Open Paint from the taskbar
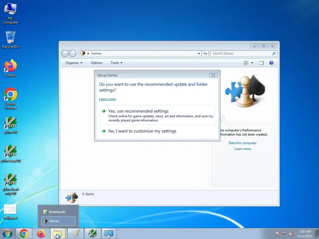This screenshot has width=319, height=239. click(x=76, y=234)
